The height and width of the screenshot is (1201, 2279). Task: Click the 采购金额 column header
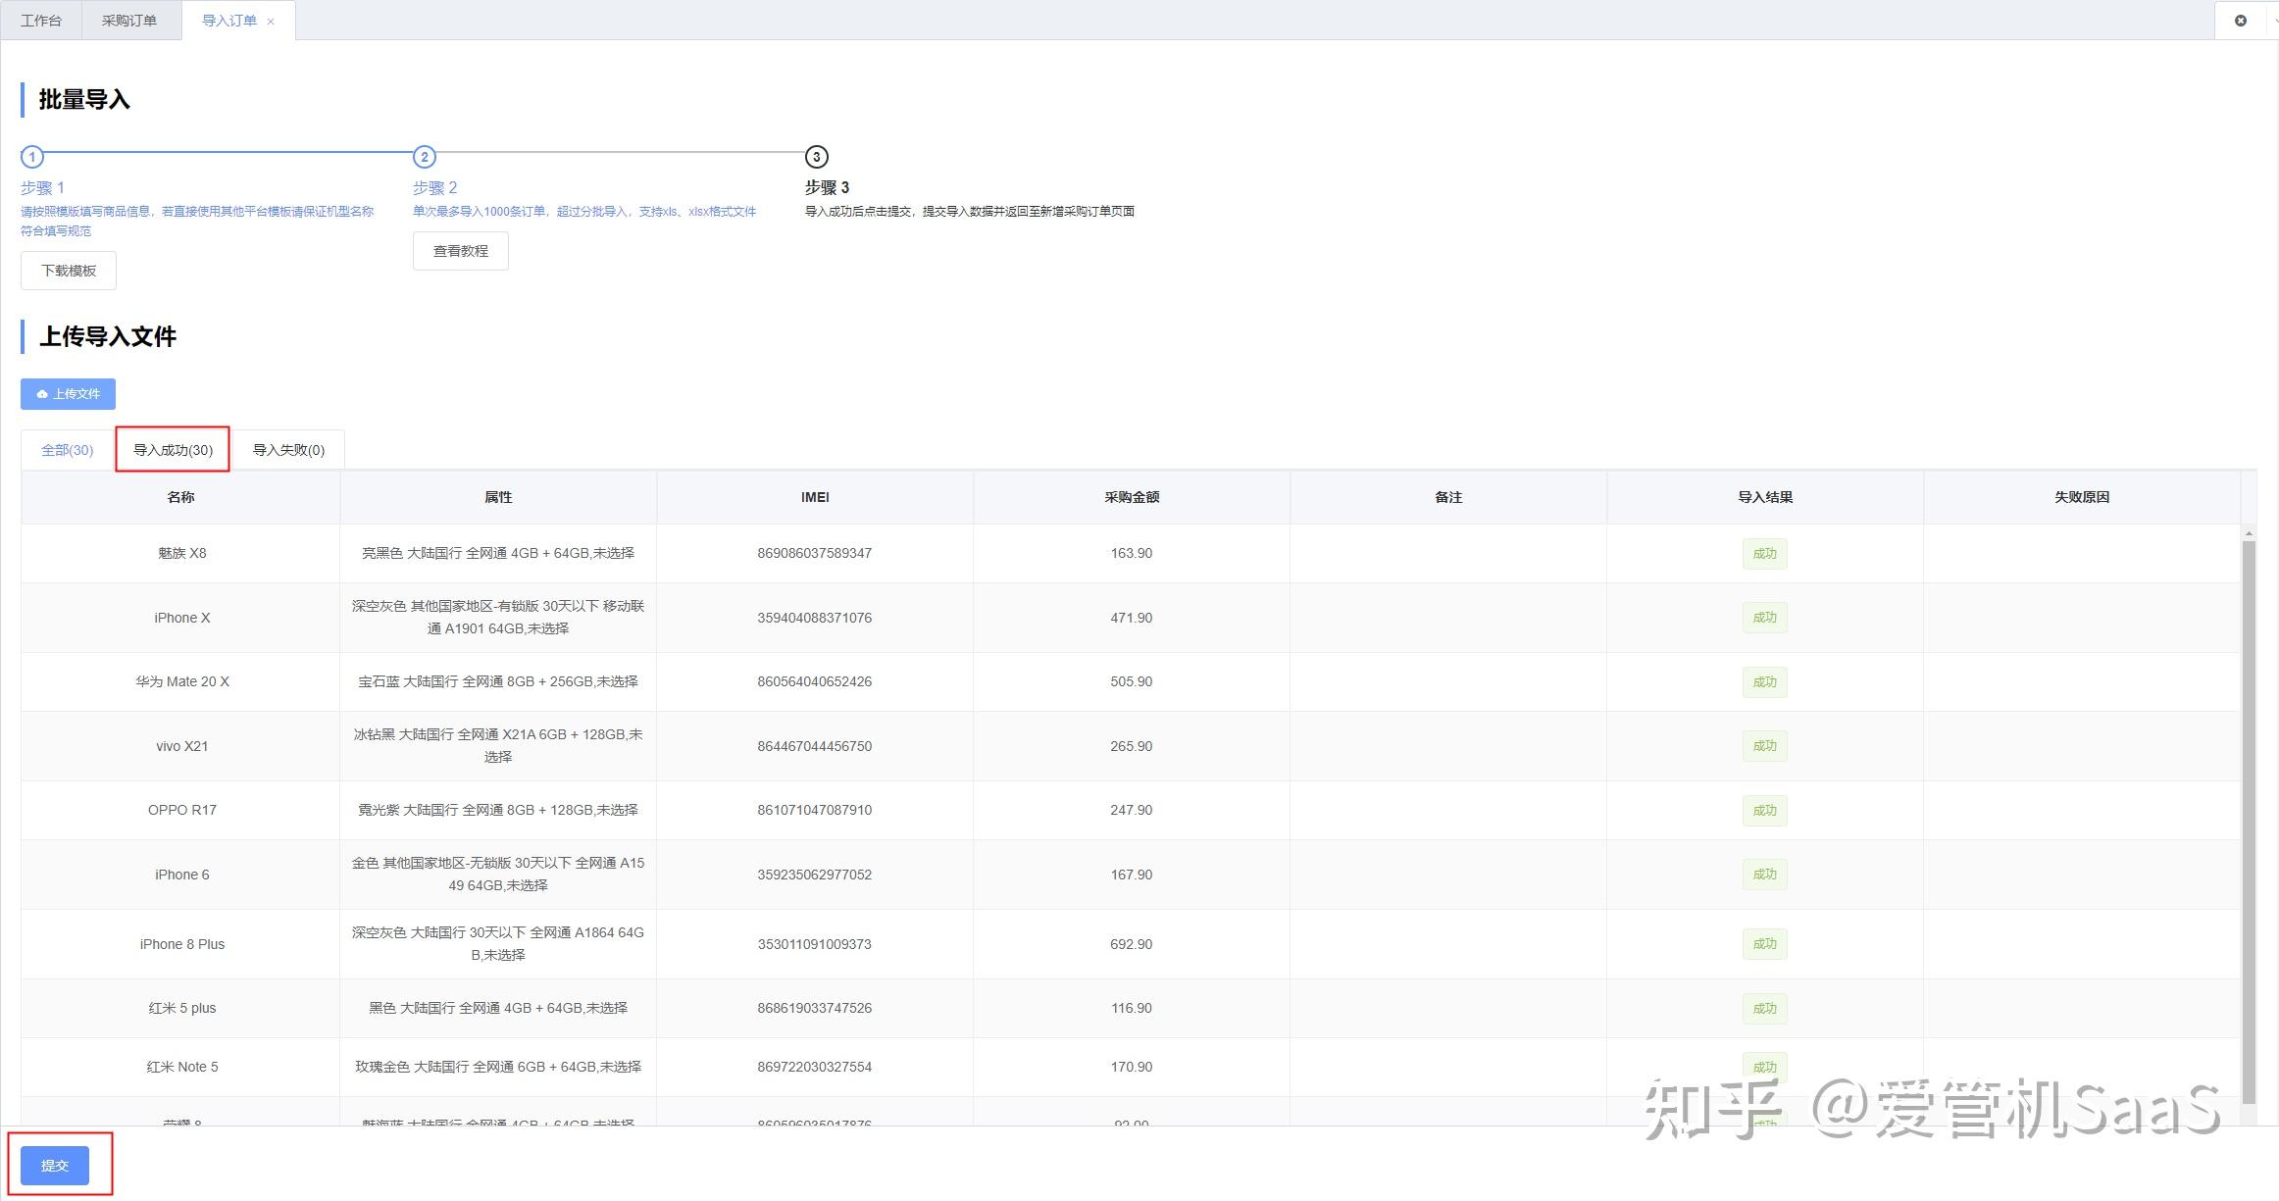click(x=1132, y=497)
